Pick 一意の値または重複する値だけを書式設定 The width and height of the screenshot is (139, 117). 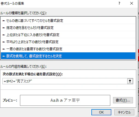[68, 49]
